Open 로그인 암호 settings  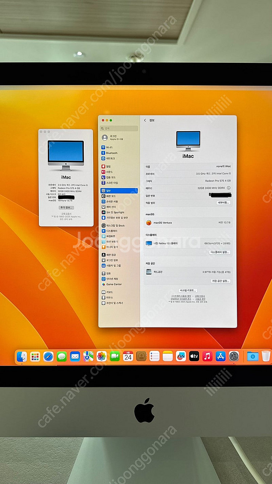tap(119, 260)
